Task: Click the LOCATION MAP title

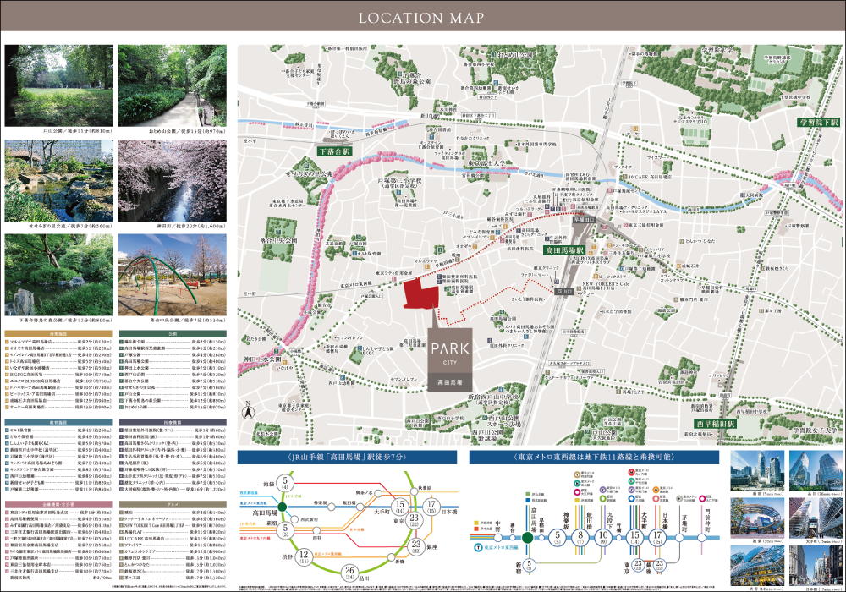Action: [x=422, y=18]
